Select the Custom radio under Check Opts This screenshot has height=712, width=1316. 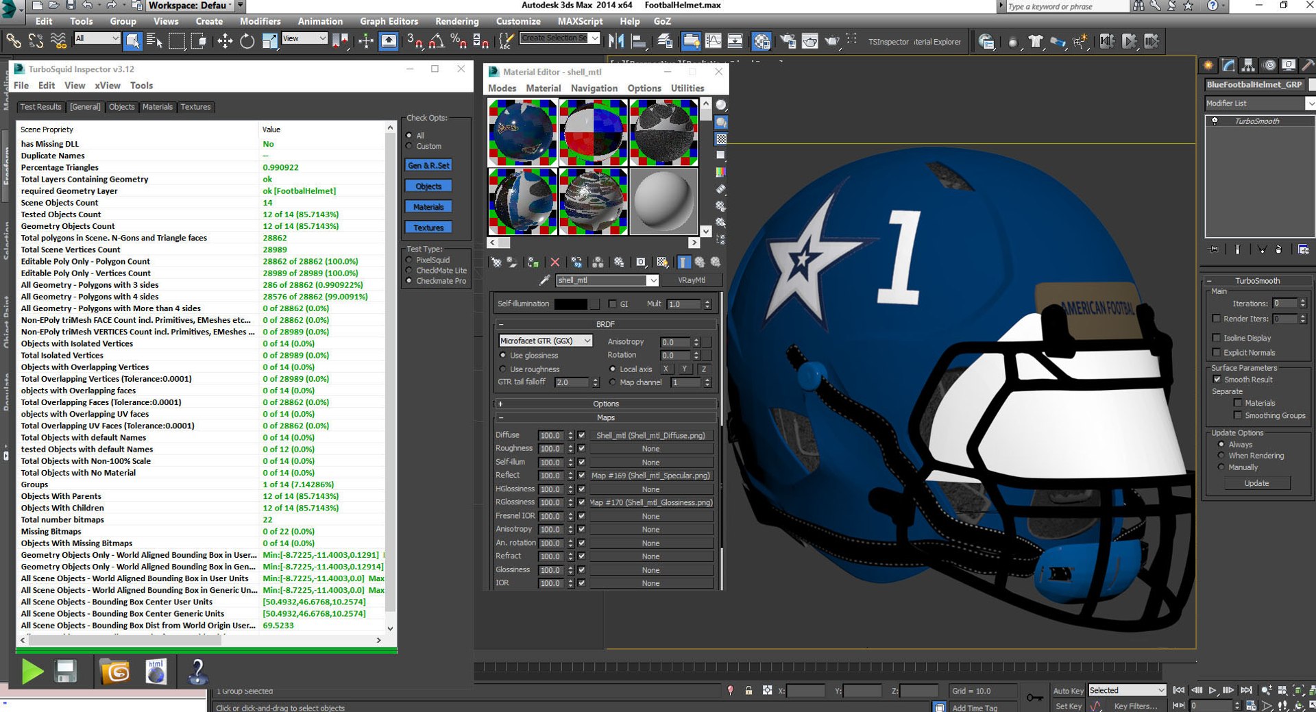click(409, 146)
